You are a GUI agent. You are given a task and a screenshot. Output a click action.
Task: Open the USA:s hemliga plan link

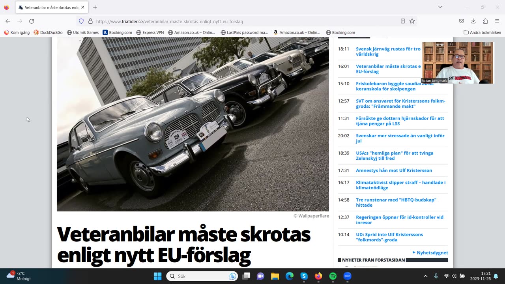[x=395, y=155]
